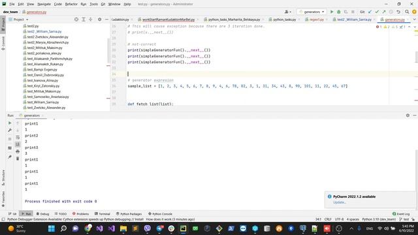The image size is (418, 235).
Task: Click Git push arrow icon
Action: tap(384, 12)
